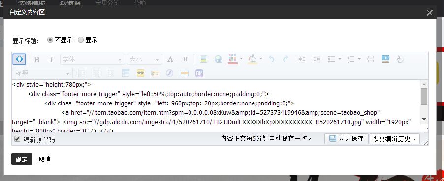Select the 不显示 radio option
This screenshot has width=444, height=181.
(x=50, y=40)
